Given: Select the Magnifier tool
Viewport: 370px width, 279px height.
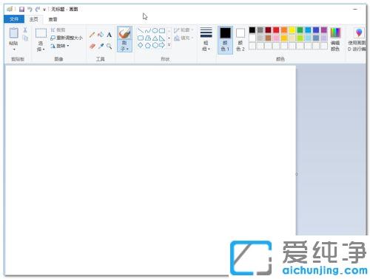Looking at the screenshot, I should [x=109, y=46].
